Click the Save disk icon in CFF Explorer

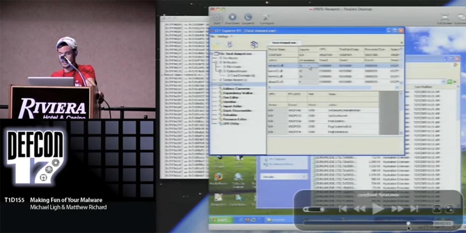coord(230,44)
